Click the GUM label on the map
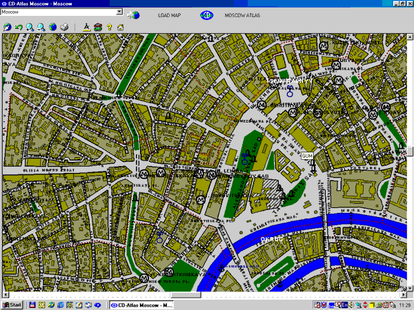The height and width of the screenshot is (310, 414). (x=307, y=156)
